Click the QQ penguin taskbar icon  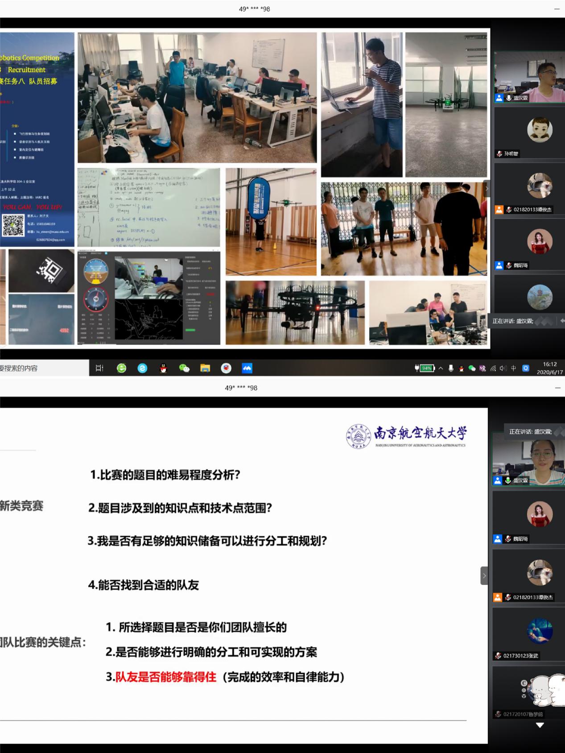pyautogui.click(x=163, y=368)
